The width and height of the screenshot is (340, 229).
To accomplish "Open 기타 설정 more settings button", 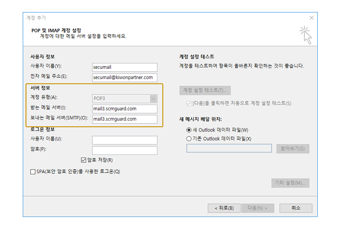I will click(290, 183).
